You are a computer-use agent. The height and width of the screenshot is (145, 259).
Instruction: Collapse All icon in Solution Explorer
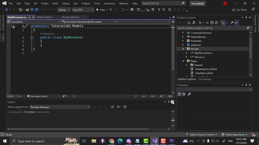click(212, 23)
